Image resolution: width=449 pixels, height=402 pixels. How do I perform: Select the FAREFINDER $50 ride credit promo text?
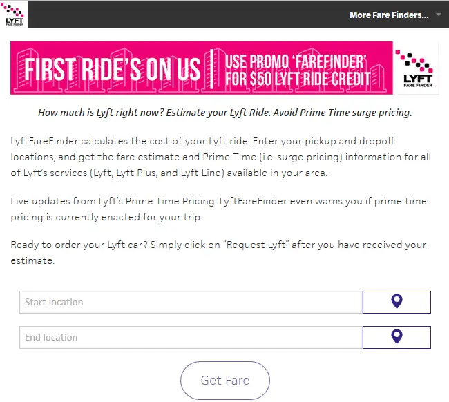pyautogui.click(x=298, y=70)
